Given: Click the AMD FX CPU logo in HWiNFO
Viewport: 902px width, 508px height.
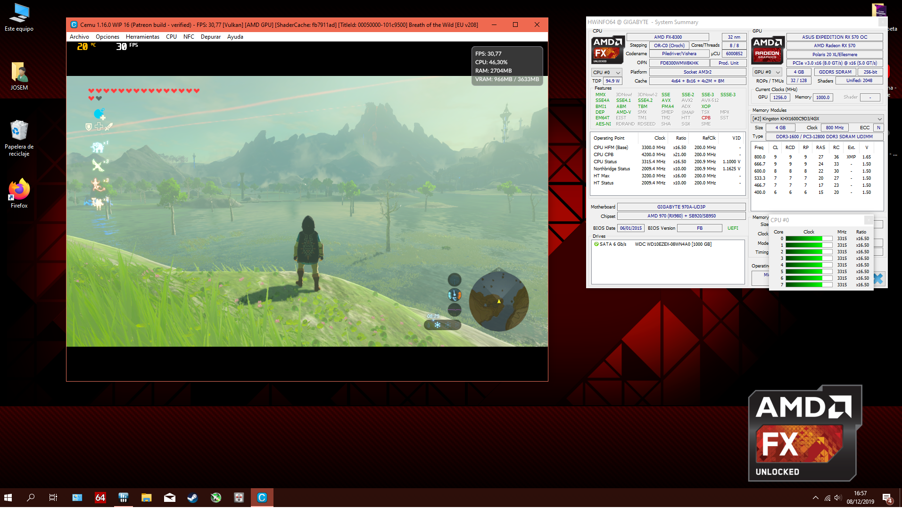Looking at the screenshot, I should click(608, 50).
